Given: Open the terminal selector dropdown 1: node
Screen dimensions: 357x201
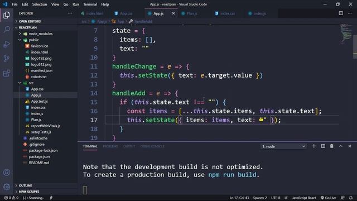Looking at the screenshot, I should (x=283, y=146).
